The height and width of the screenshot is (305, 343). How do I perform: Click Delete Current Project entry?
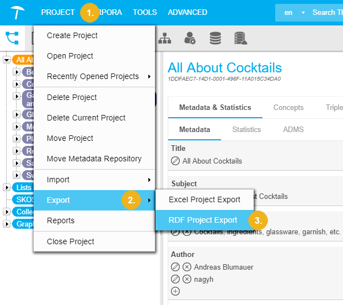click(86, 118)
